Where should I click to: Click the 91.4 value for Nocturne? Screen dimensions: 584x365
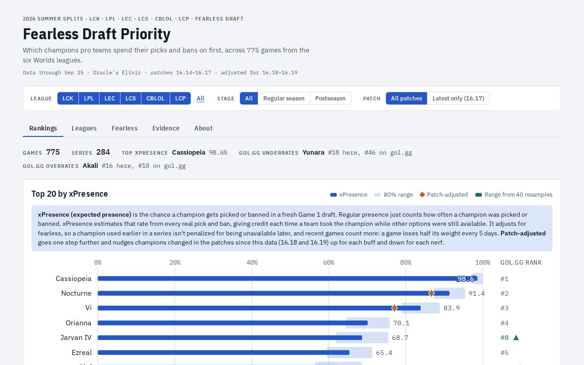pos(477,293)
